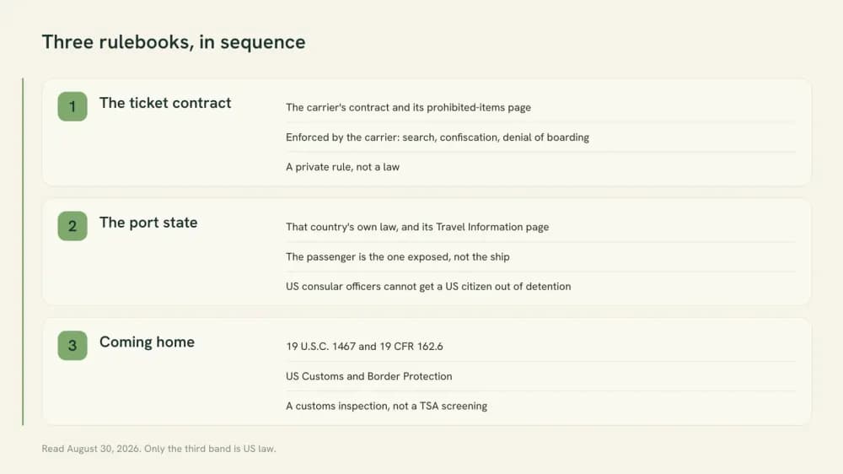This screenshot has height=474, width=843.
Task: Select the US consular officers line
Action: point(428,286)
